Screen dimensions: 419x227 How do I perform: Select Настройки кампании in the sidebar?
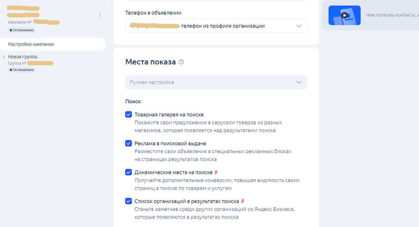[x=31, y=44]
